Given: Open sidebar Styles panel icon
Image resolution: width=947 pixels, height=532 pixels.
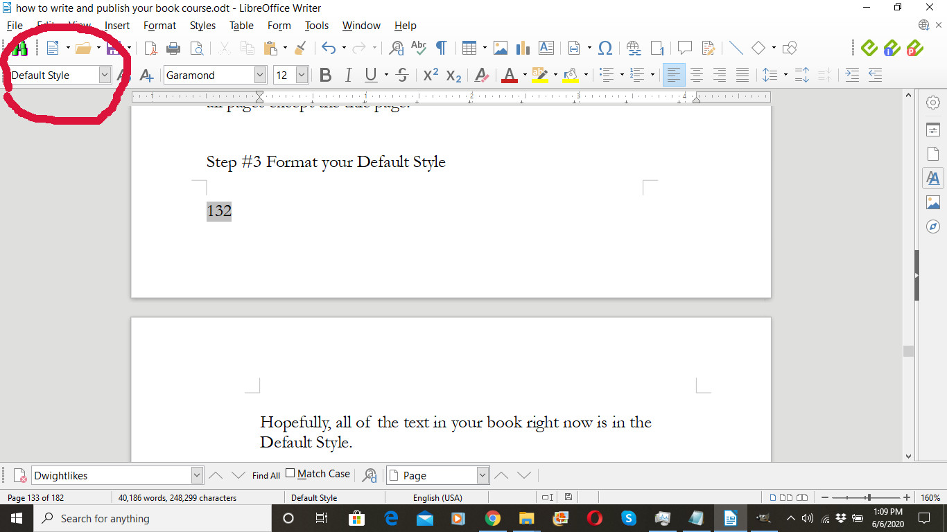Looking at the screenshot, I should [933, 178].
